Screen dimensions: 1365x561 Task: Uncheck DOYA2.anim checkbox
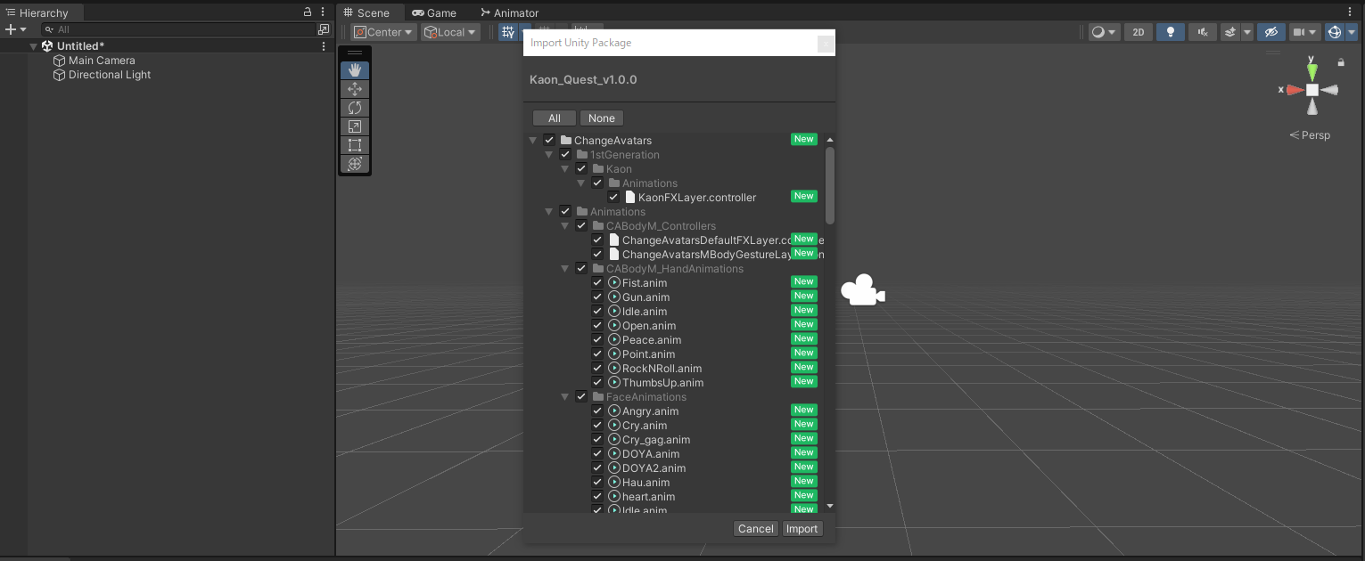tap(597, 468)
